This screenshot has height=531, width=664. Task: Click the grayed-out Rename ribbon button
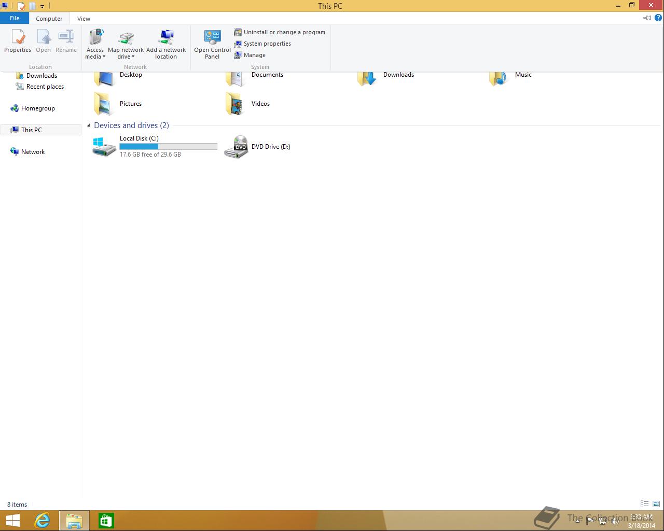click(66, 41)
